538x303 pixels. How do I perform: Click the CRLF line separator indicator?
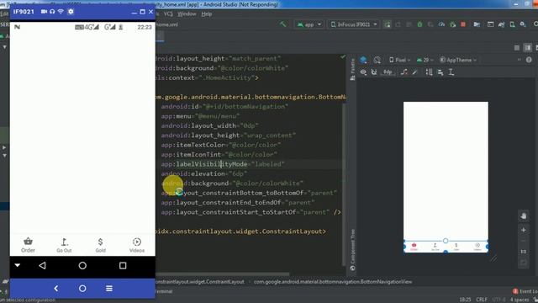pyautogui.click(x=482, y=300)
